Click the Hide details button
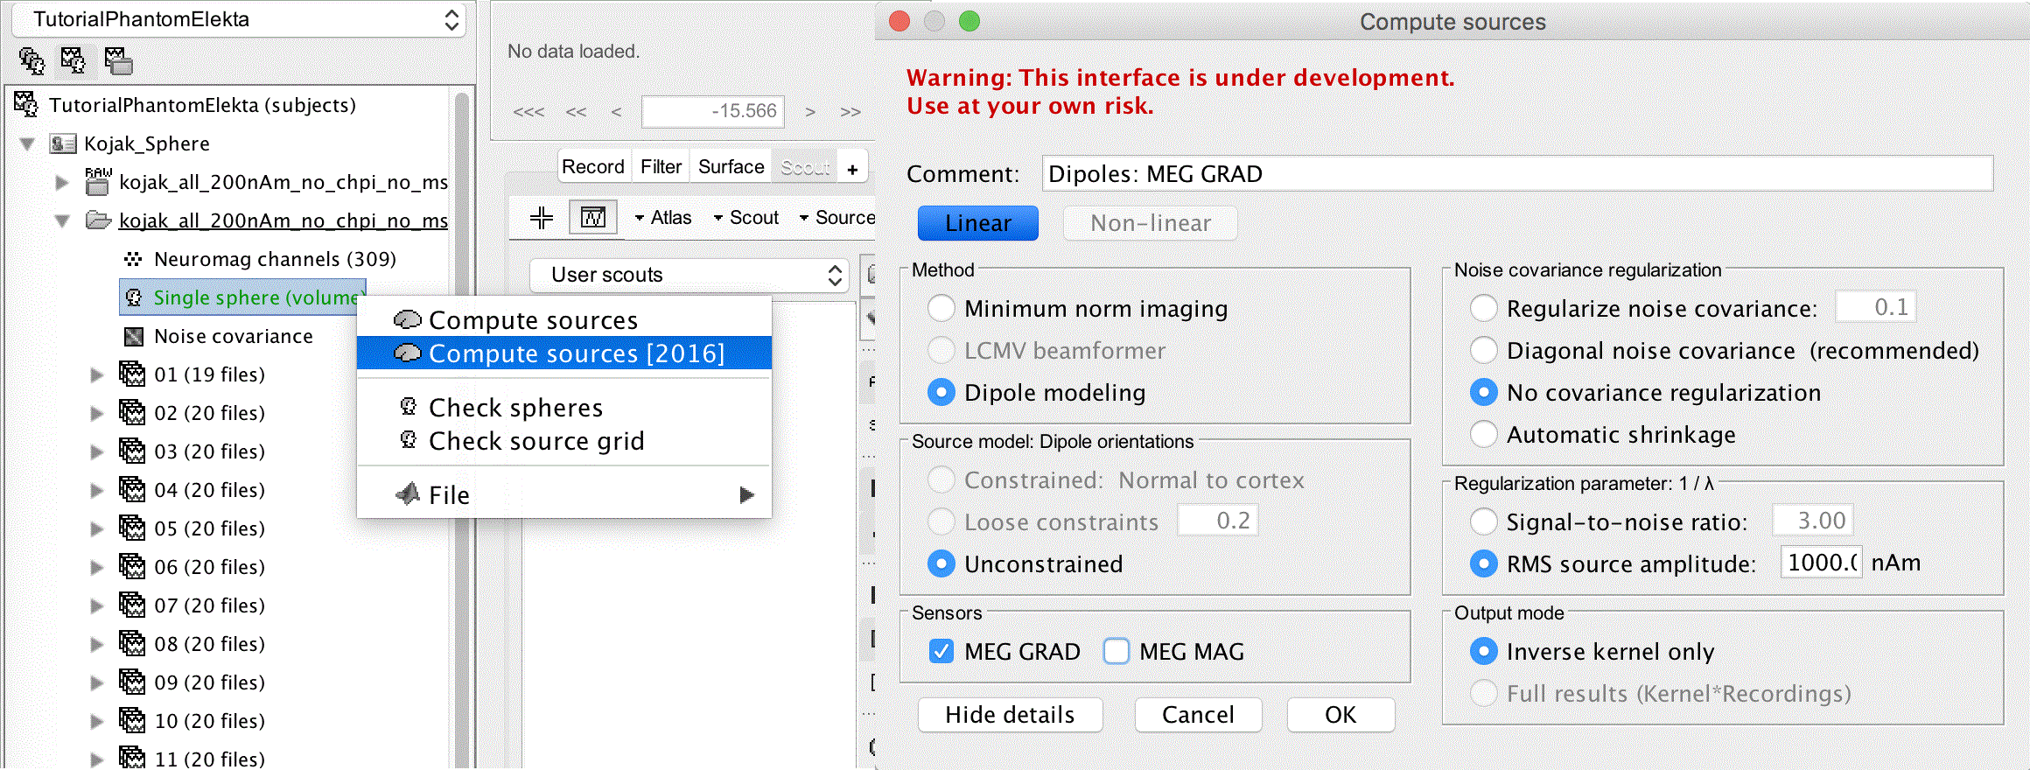This screenshot has width=2030, height=770. coord(1010,715)
